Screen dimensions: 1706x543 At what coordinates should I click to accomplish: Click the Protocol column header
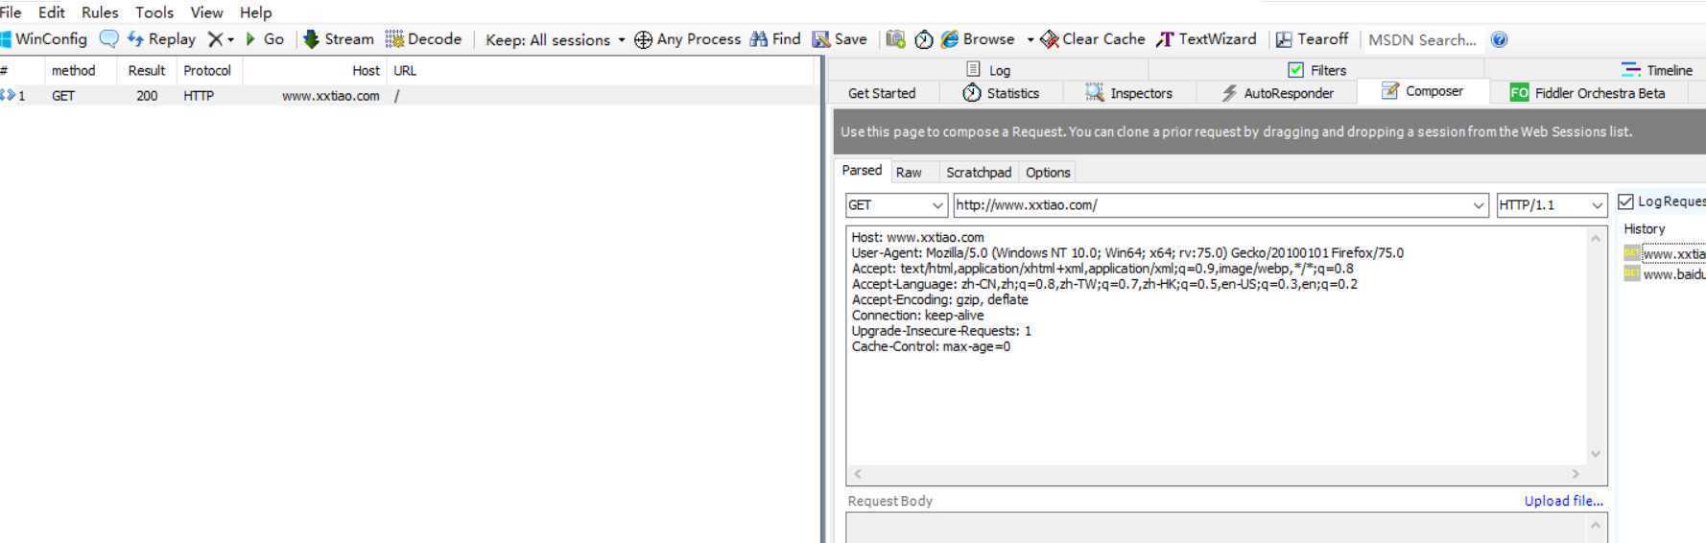click(209, 70)
